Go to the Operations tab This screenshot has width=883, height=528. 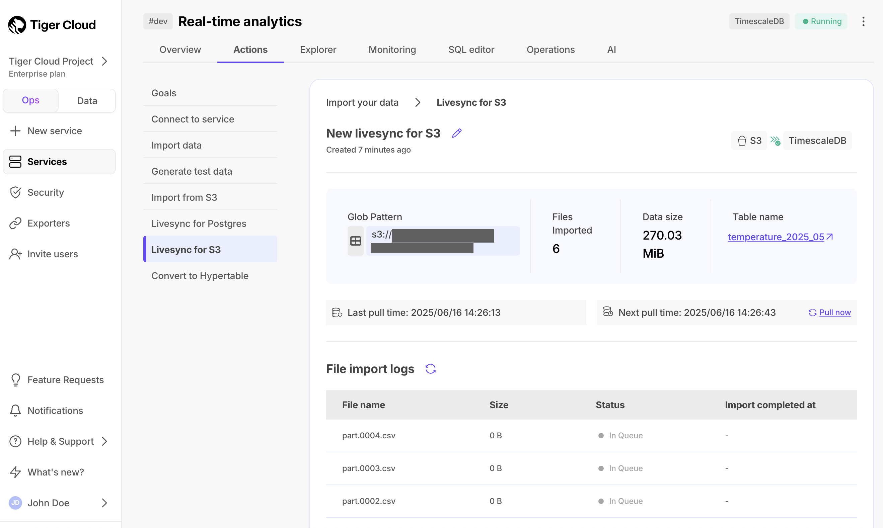point(550,50)
